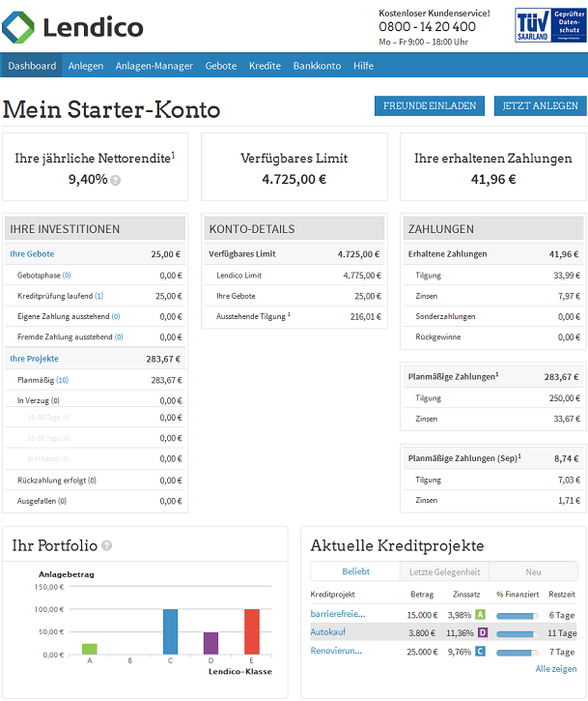
Task: Click the Ausstehende Tilgung row
Action: [x=294, y=316]
